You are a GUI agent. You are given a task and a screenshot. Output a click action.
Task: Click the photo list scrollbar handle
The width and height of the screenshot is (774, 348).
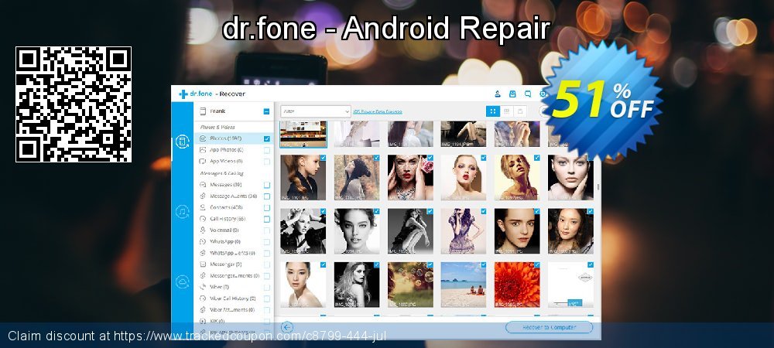598,187
